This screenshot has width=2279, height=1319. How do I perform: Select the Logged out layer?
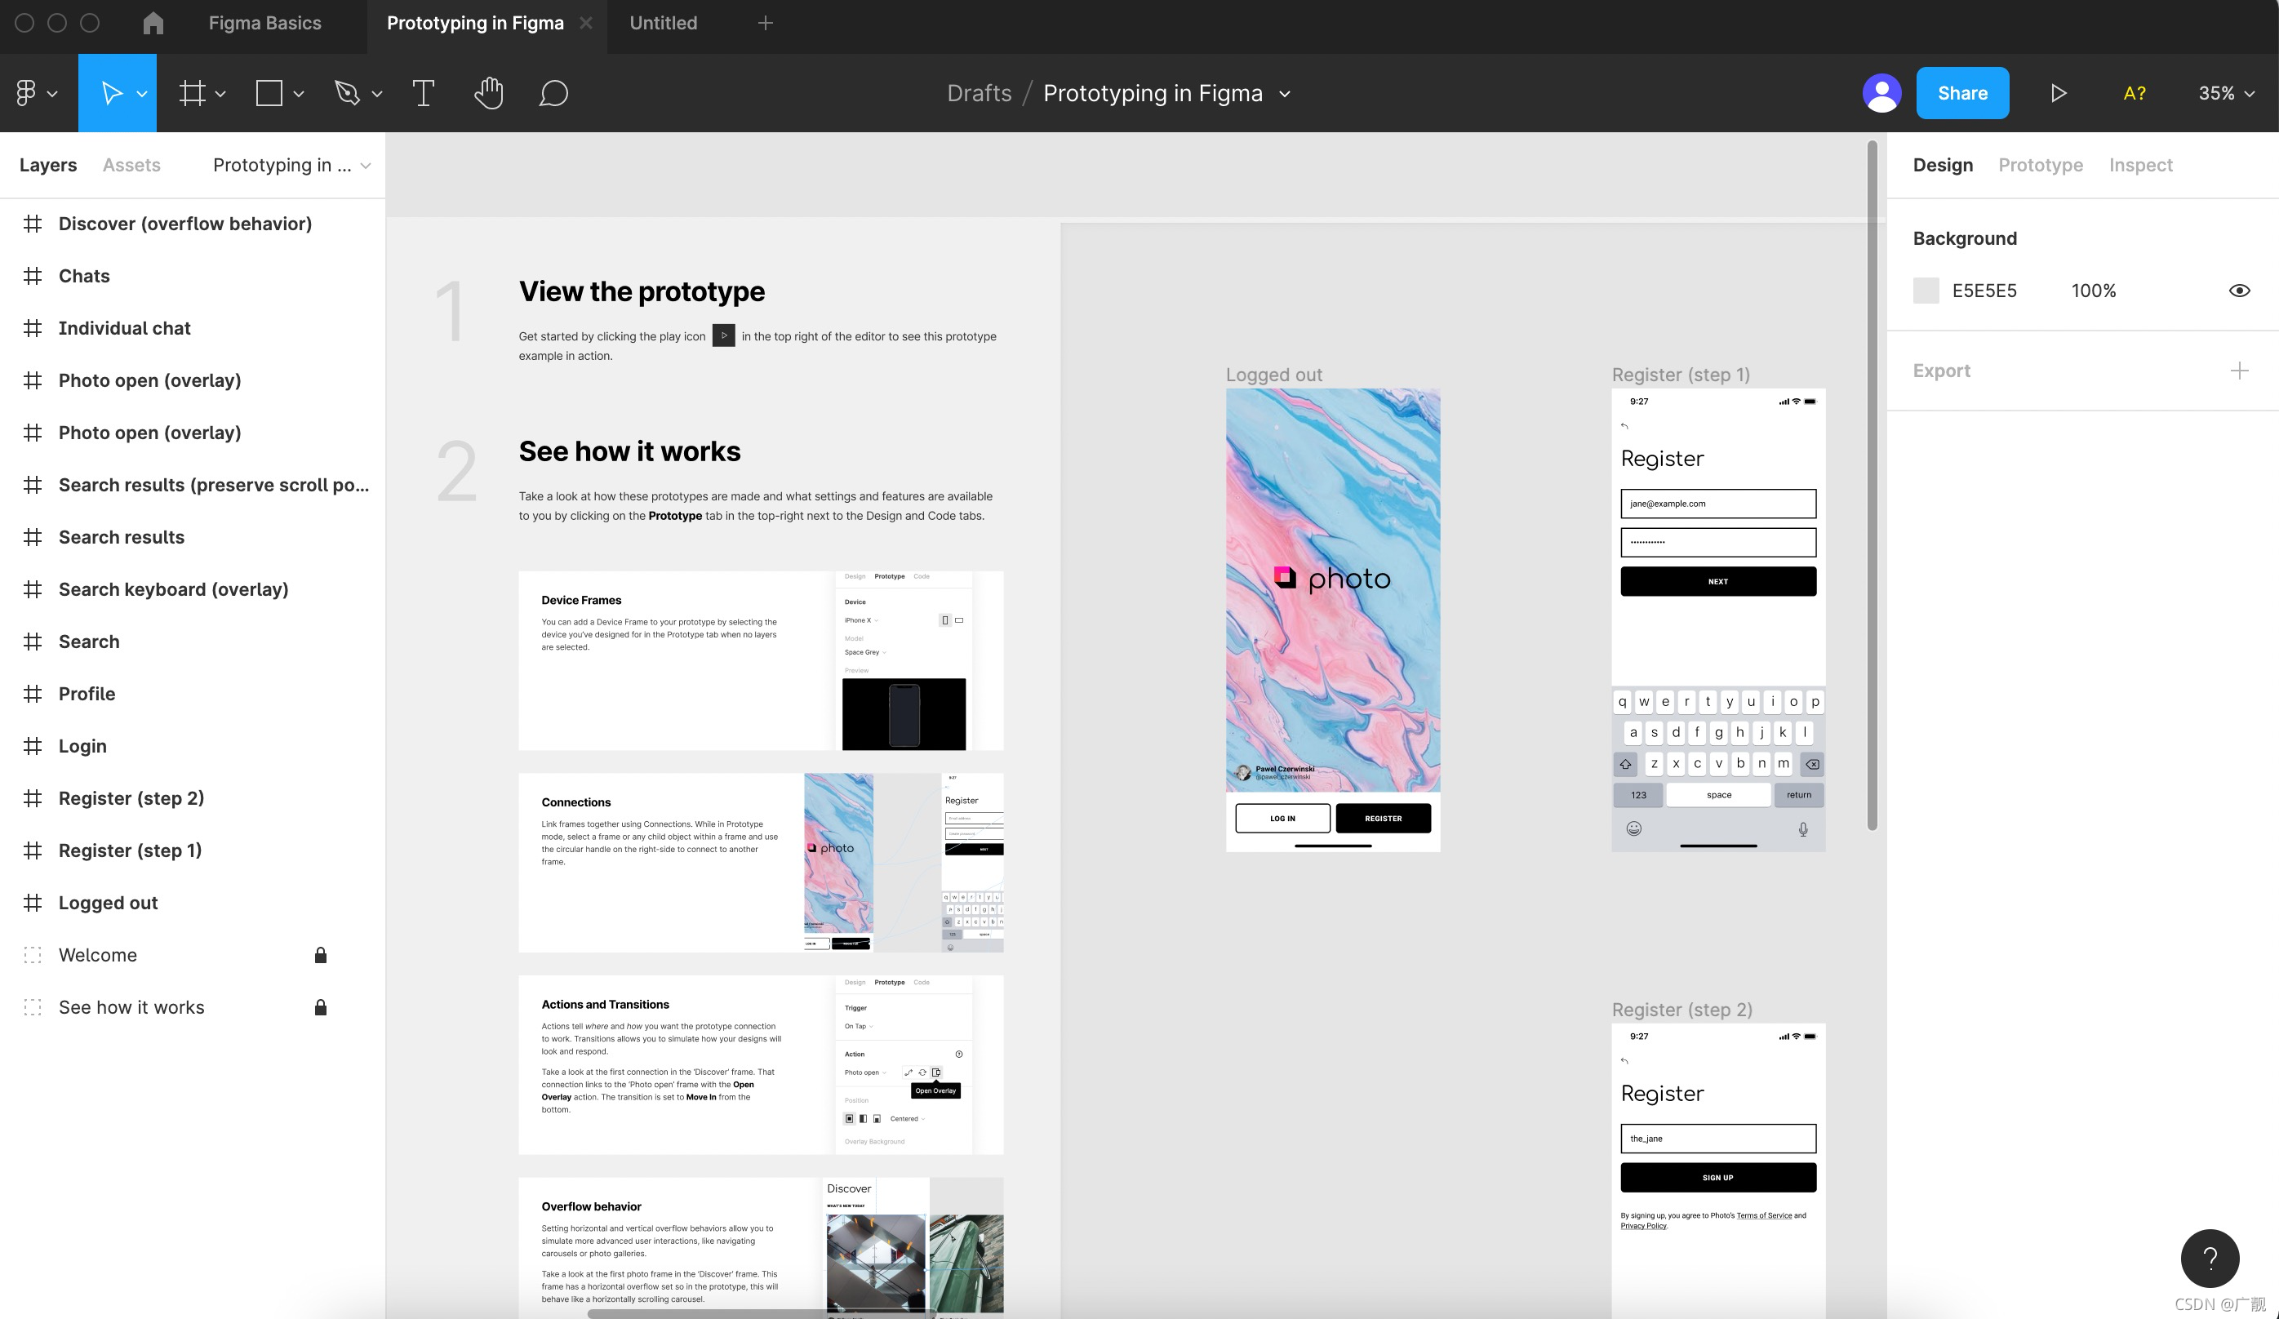pos(193,902)
